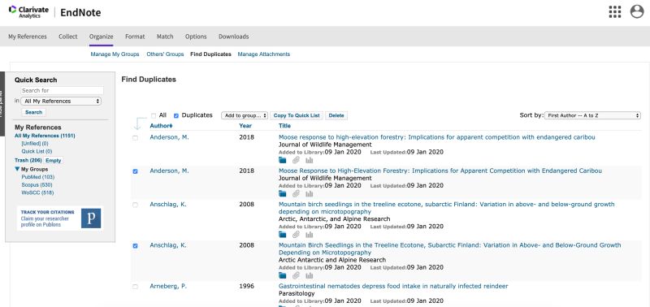Screen dimensions: 650x307
Task: Click the Year column header
Action: click(x=245, y=126)
